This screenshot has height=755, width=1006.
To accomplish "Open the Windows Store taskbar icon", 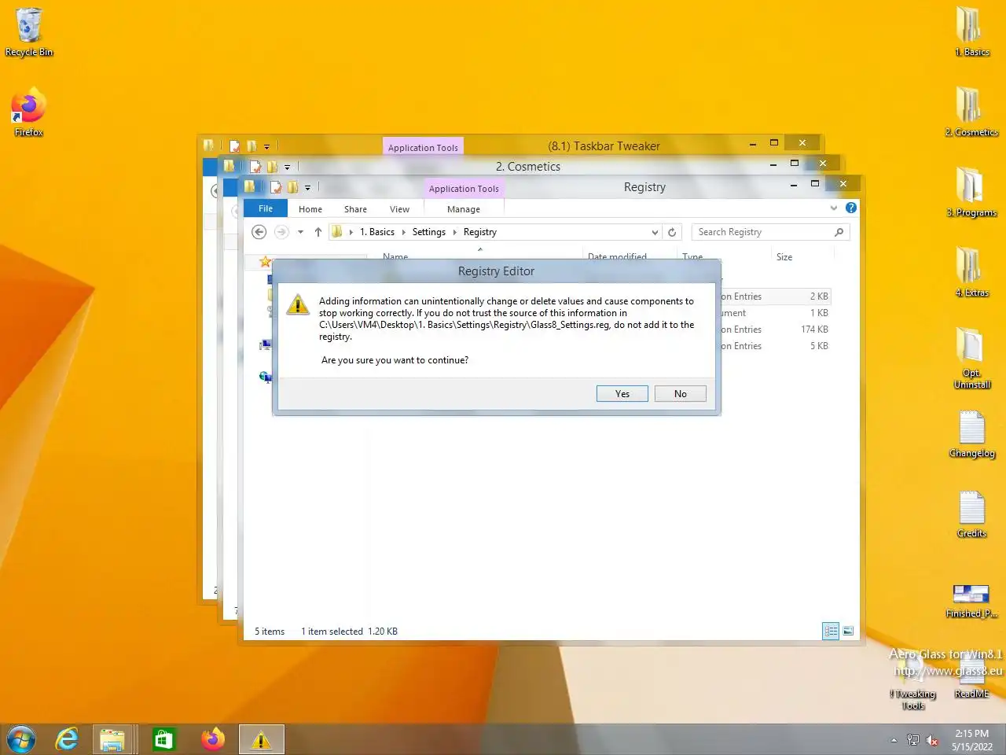I will click(x=163, y=739).
